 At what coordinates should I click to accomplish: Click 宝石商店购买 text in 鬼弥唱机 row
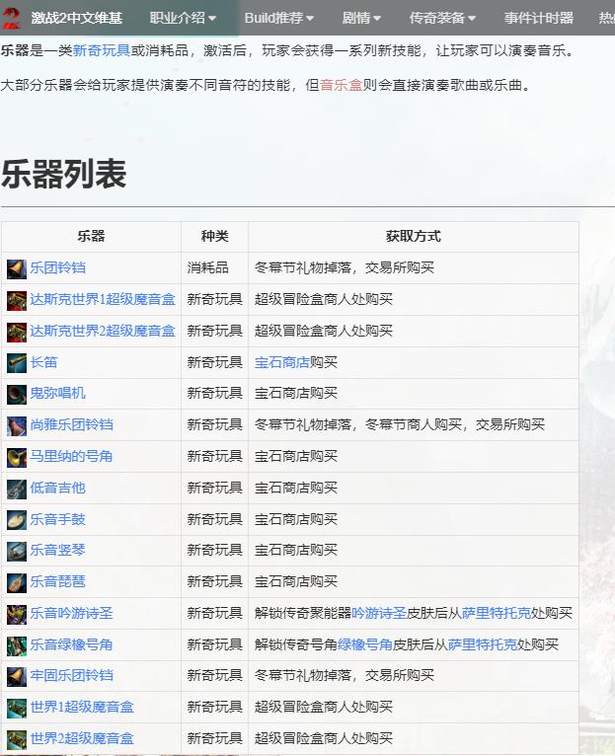tap(296, 393)
